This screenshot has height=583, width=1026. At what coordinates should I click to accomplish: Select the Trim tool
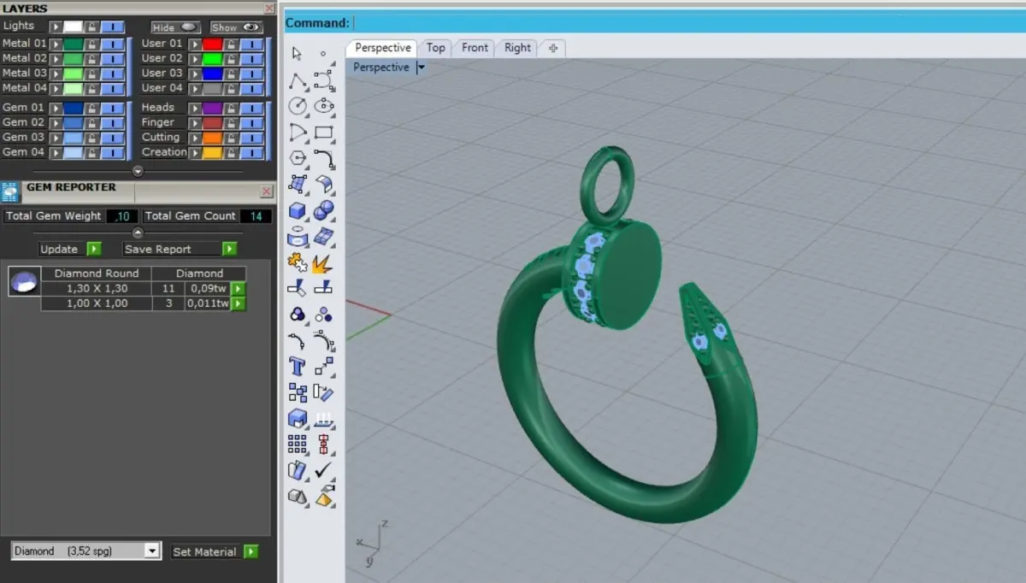click(x=298, y=288)
